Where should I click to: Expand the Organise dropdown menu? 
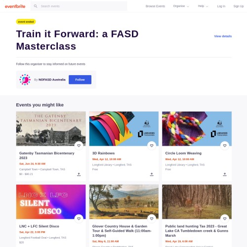pyautogui.click(x=181, y=6)
